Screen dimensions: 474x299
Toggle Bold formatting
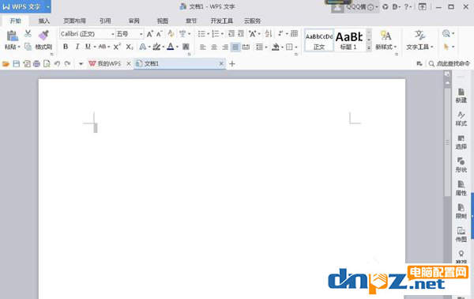click(66, 47)
